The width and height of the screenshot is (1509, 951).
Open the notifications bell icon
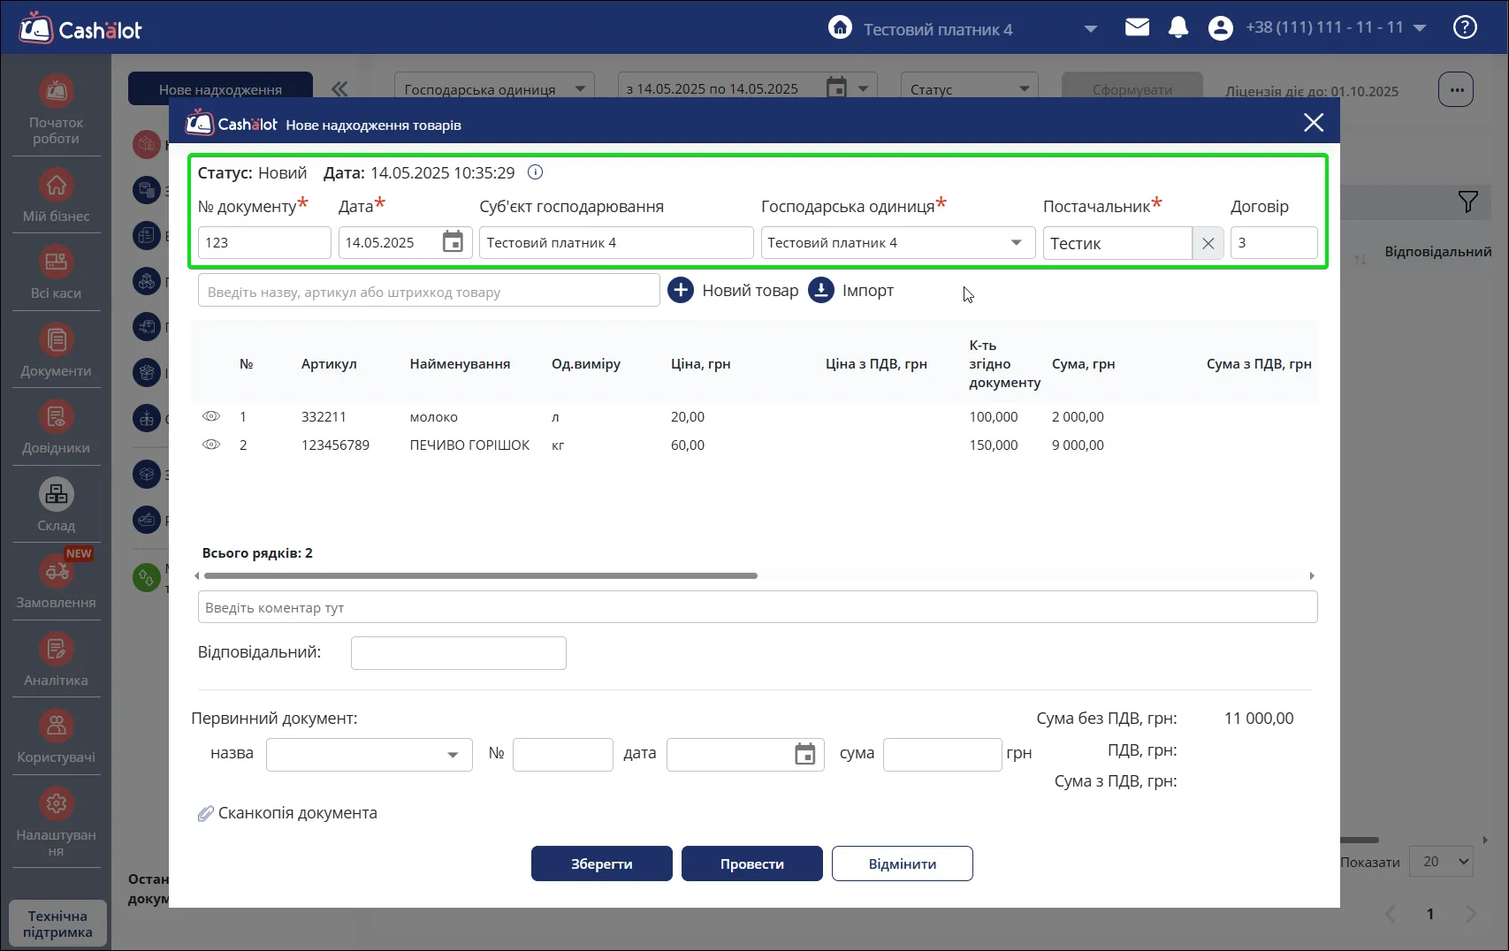(x=1177, y=27)
